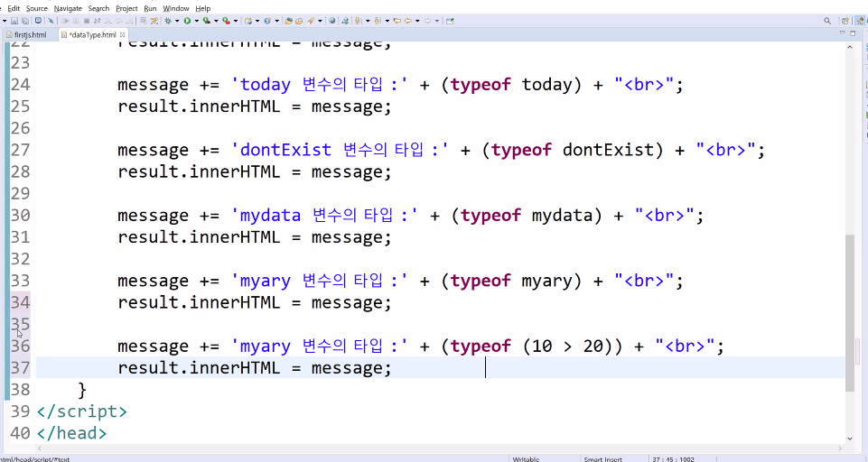Click the Next Annotation arrow icon
The width and height of the screenshot is (868, 462).
pos(358,21)
